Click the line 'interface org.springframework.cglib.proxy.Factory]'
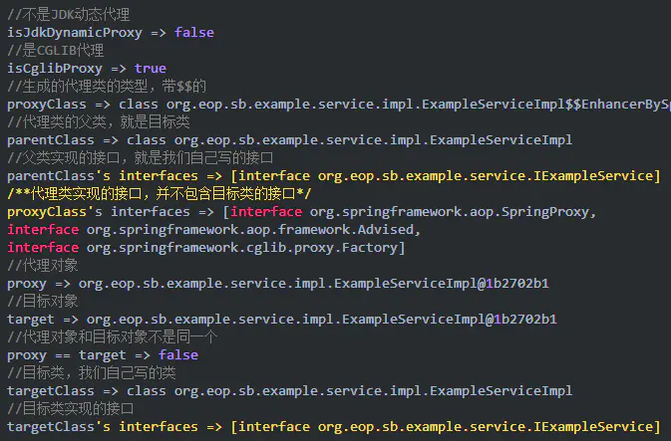671x441 pixels. point(206,248)
